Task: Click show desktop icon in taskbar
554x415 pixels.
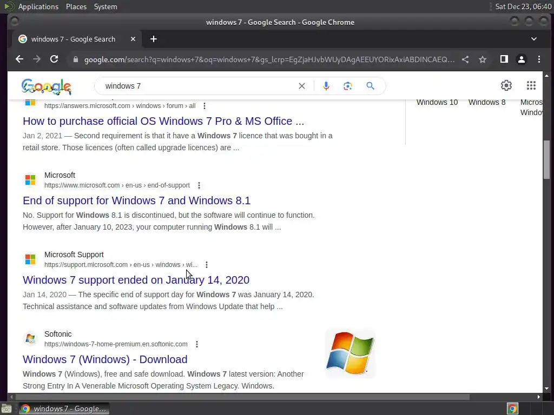Action: pyautogui.click(x=6, y=409)
